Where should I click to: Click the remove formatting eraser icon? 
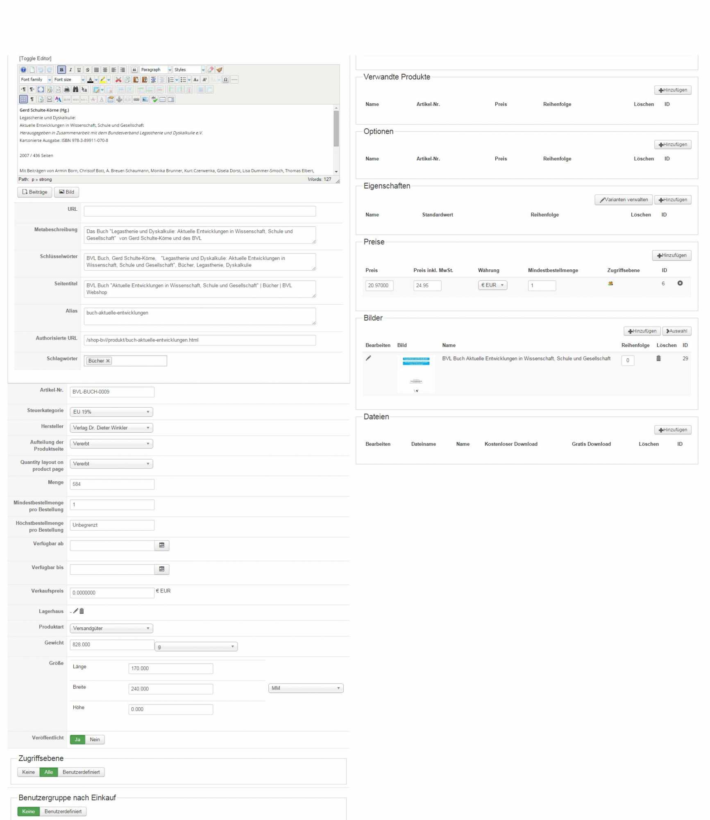[x=211, y=70]
